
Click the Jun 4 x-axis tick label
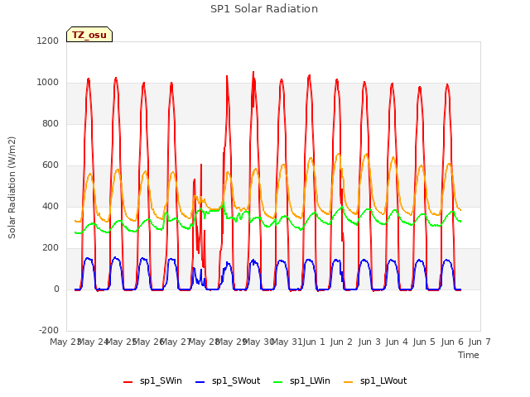point(397,342)
